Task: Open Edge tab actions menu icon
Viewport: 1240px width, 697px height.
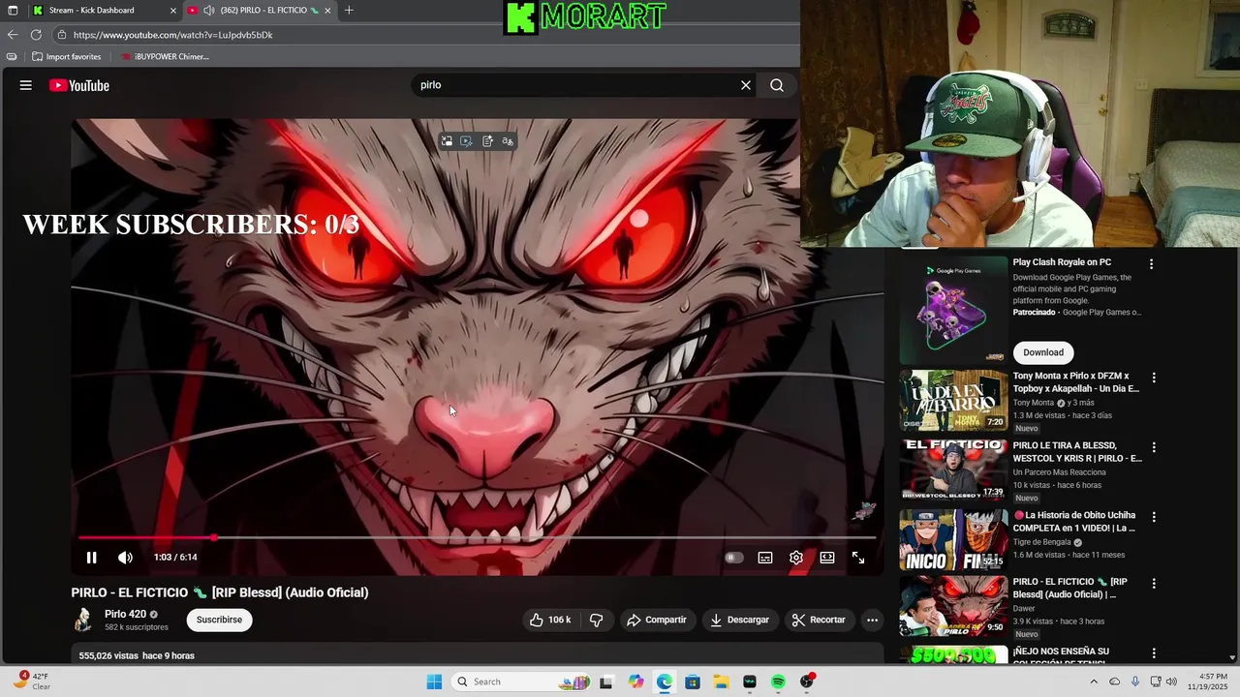Action: (x=13, y=11)
